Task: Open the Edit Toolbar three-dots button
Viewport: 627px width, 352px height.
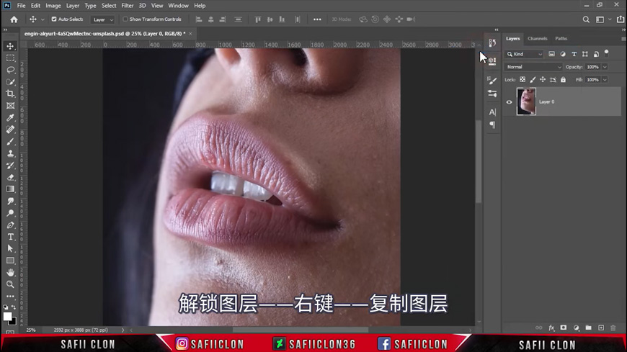Action: (x=10, y=297)
